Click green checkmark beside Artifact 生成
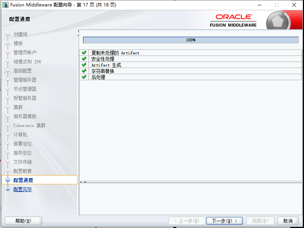The width and height of the screenshot is (304, 228). 84,65
